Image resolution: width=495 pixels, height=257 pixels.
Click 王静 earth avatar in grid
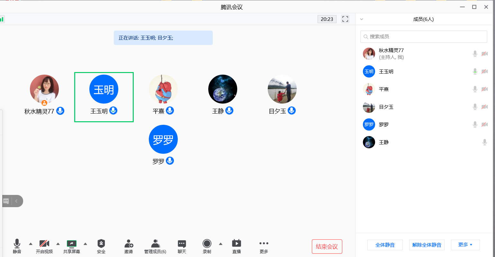223,89
